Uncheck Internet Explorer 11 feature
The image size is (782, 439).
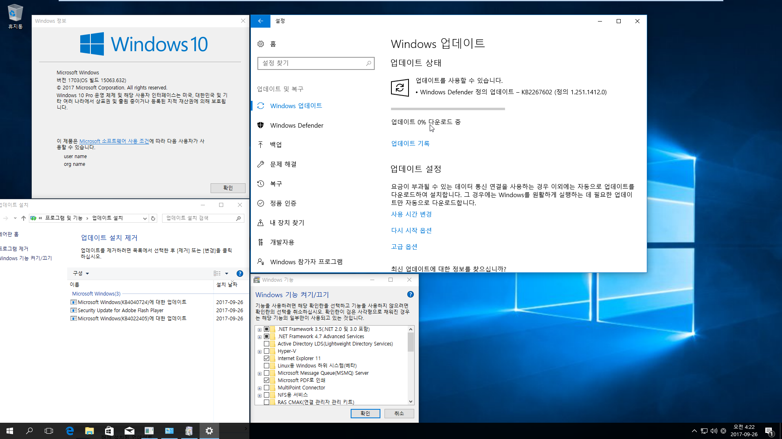point(266,359)
